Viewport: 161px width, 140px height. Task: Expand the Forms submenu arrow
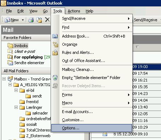(x=129, y=95)
